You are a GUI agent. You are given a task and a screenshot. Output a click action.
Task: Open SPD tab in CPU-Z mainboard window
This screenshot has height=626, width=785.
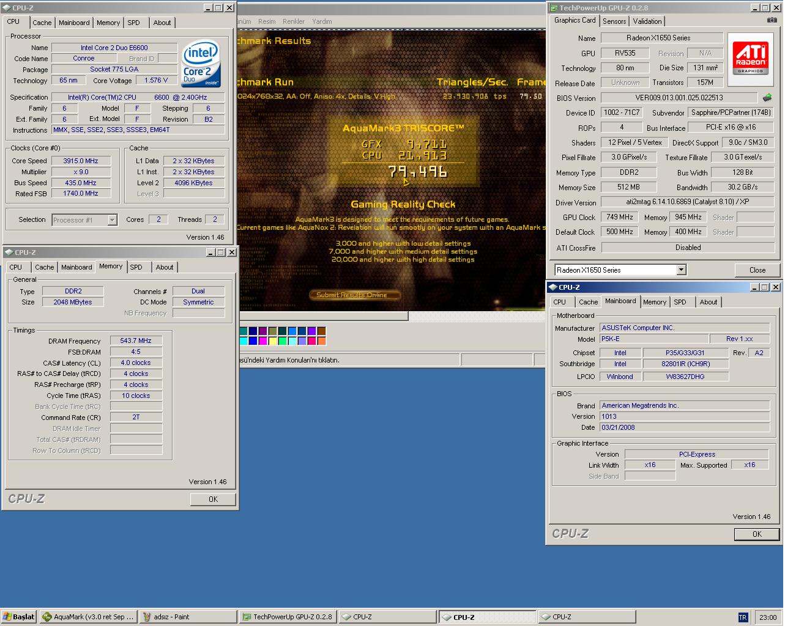click(x=680, y=302)
